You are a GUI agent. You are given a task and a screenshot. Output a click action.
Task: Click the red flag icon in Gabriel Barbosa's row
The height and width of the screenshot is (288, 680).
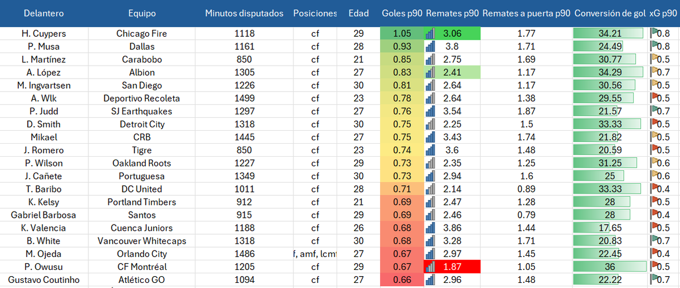pos(654,215)
